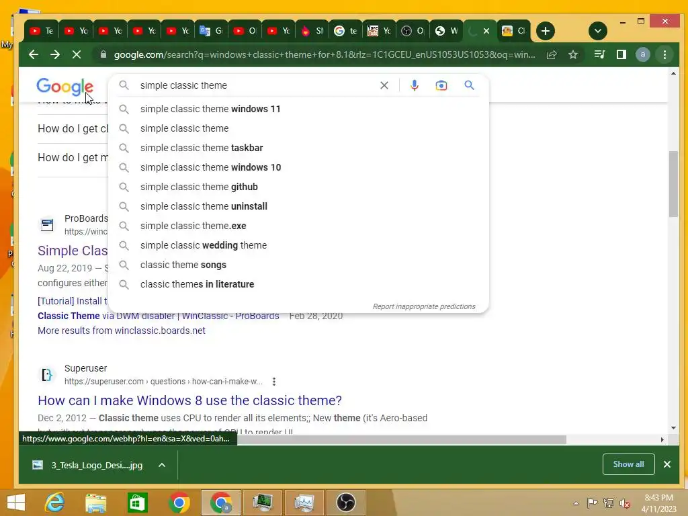688x516 pixels.
Task: Share this page via address bar icon
Action: [552, 54]
